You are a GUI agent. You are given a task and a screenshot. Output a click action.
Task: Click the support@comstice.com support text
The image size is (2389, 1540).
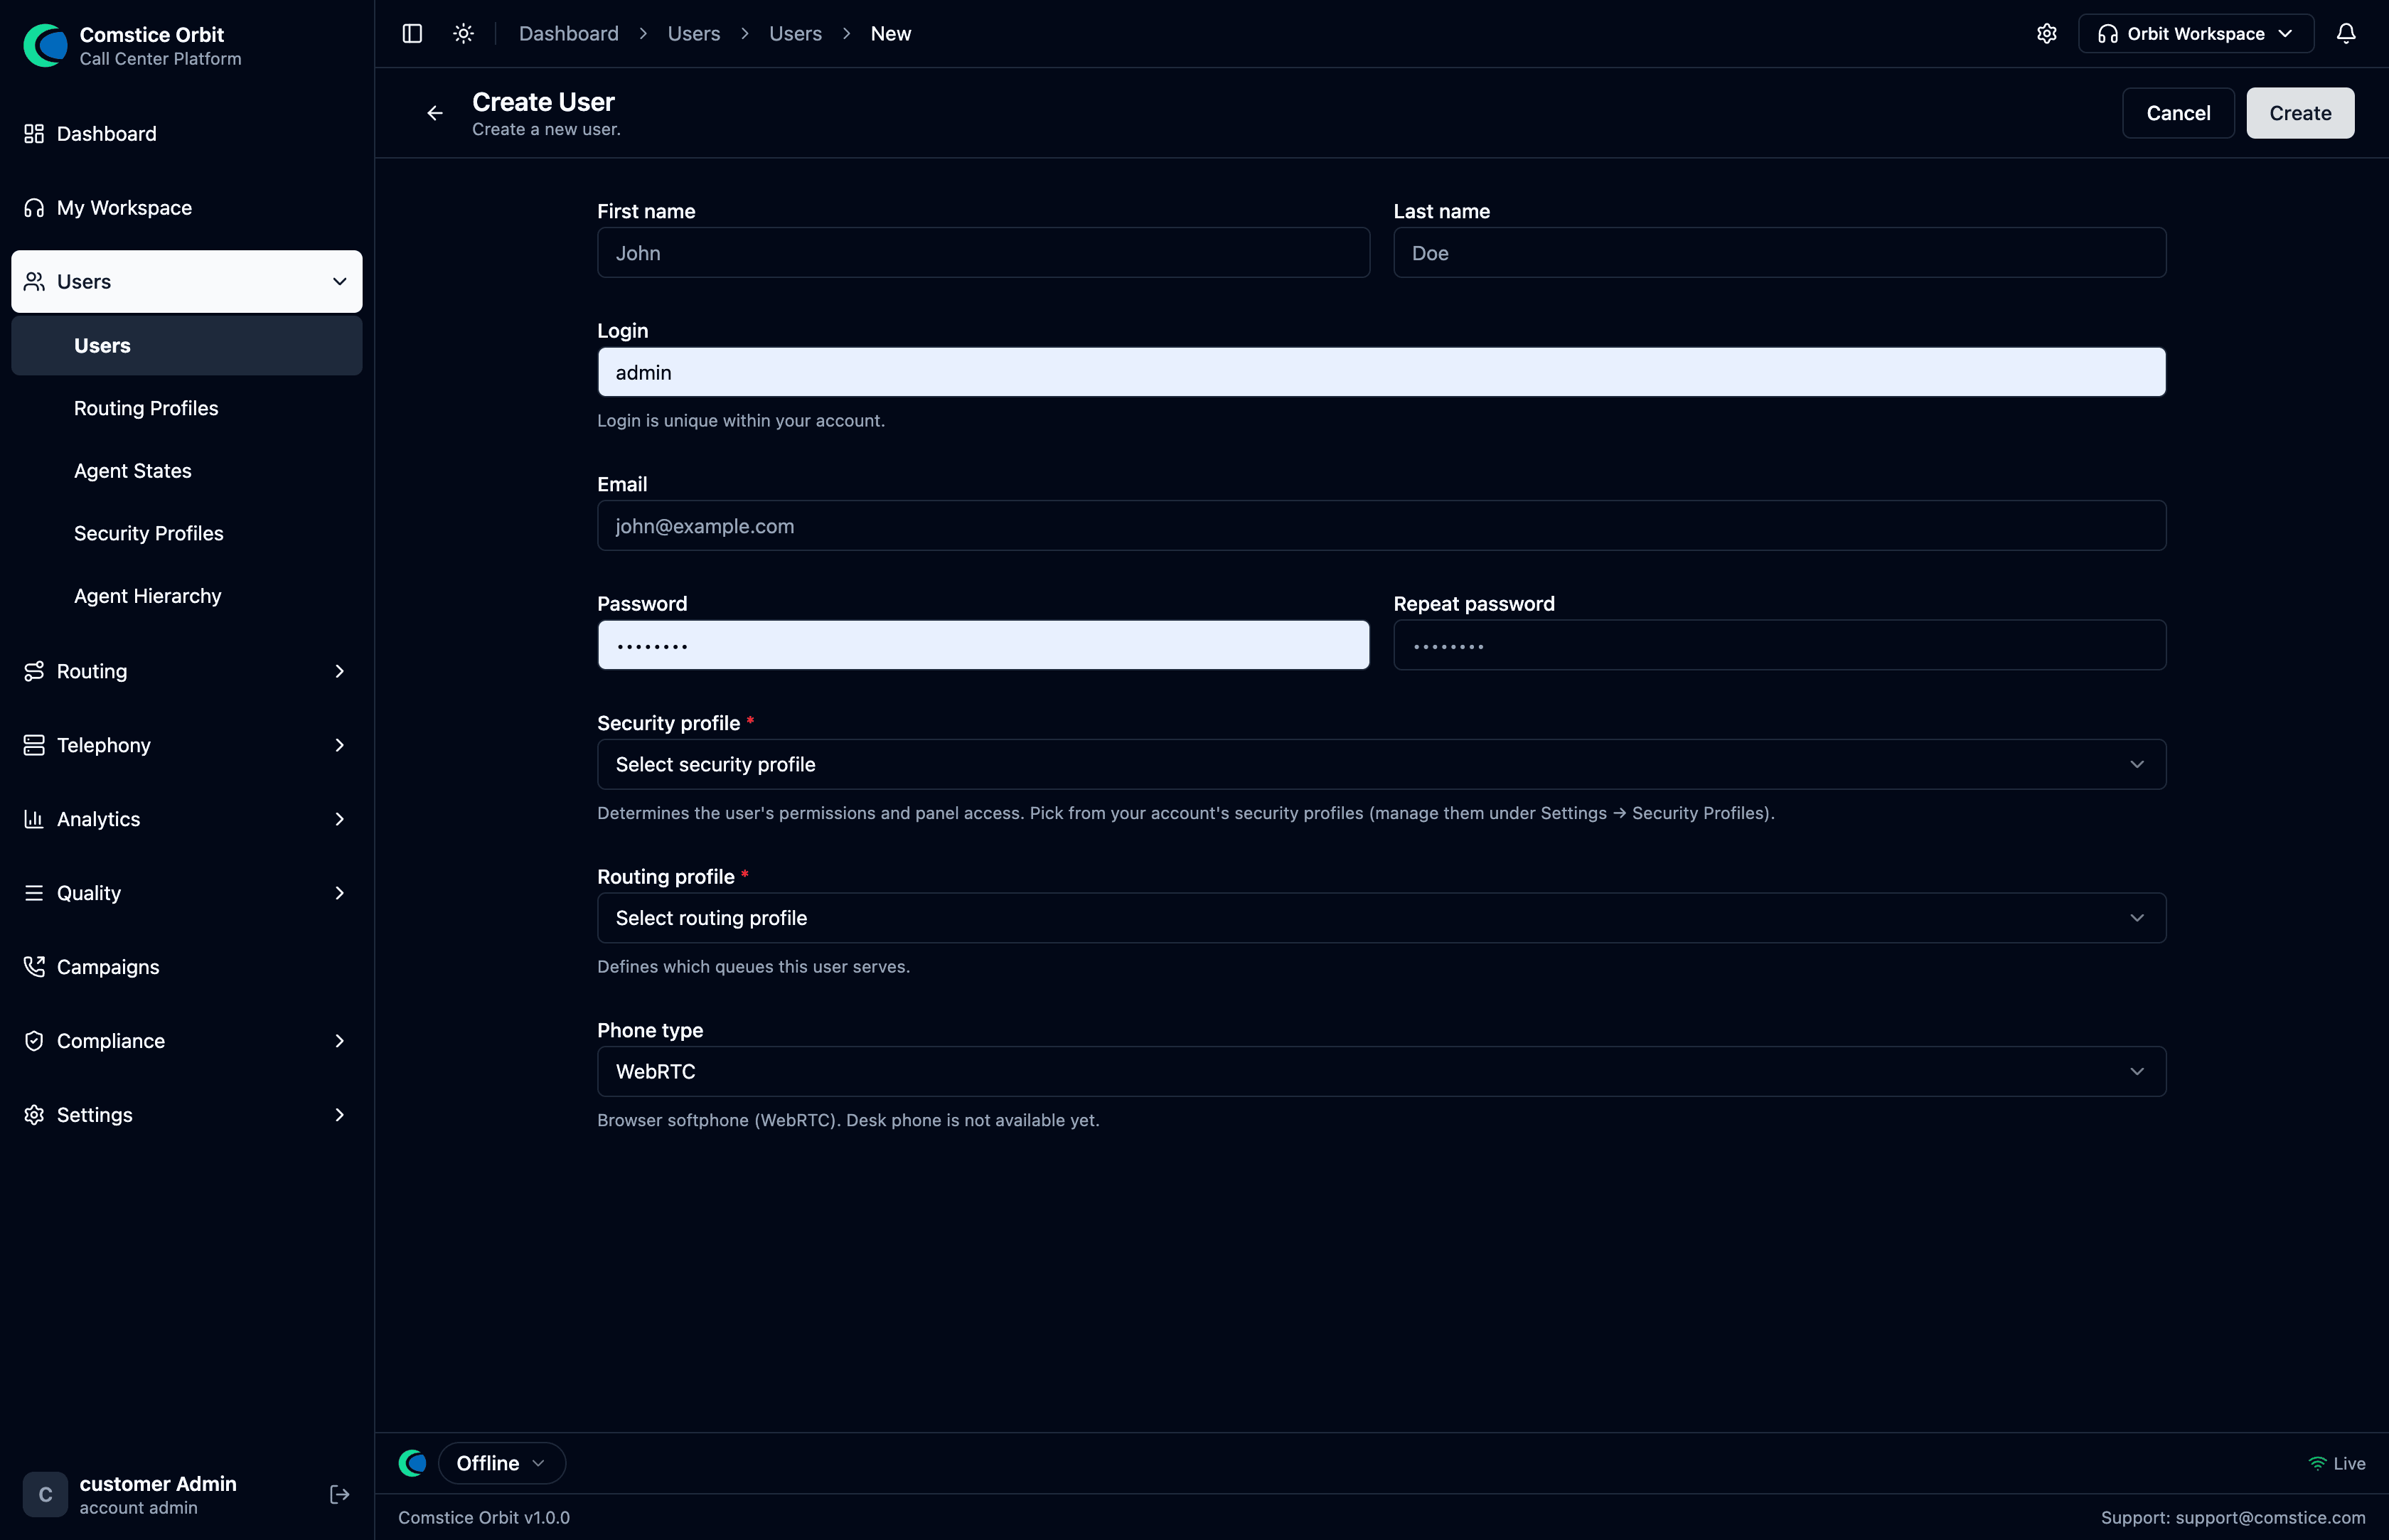pyautogui.click(x=2270, y=1517)
